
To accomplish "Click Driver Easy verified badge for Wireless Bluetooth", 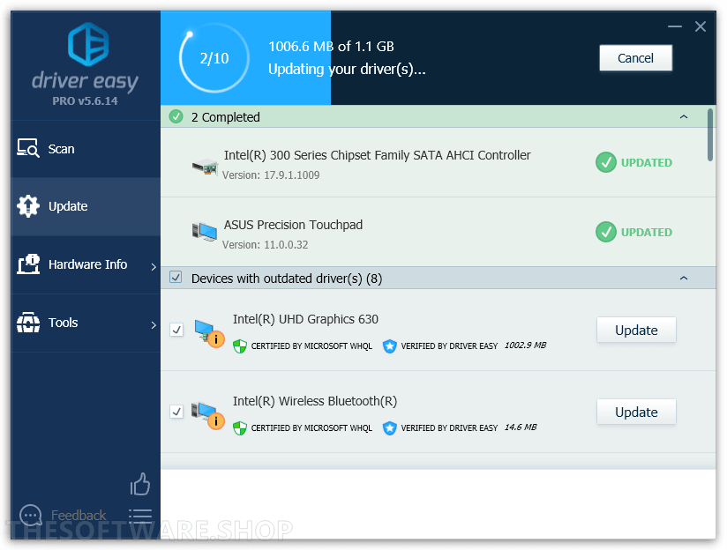I will pyautogui.click(x=389, y=428).
